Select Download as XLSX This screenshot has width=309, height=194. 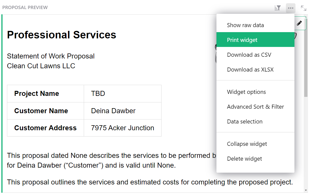[250, 70]
